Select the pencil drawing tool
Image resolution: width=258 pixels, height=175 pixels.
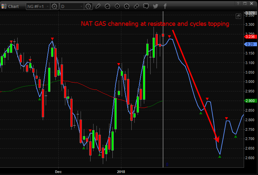(98, 6)
